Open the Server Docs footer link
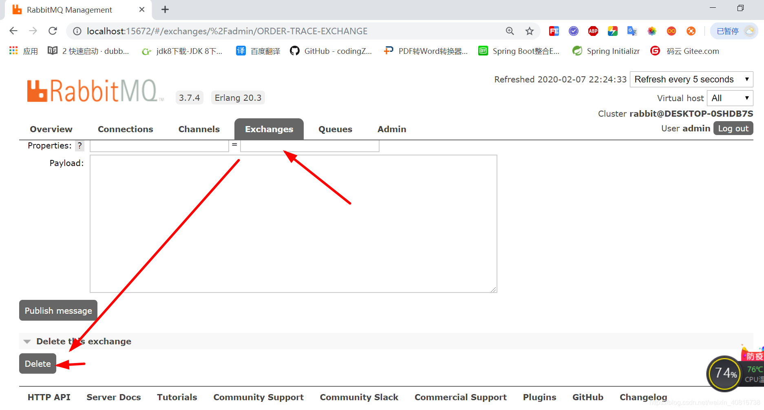 click(114, 397)
